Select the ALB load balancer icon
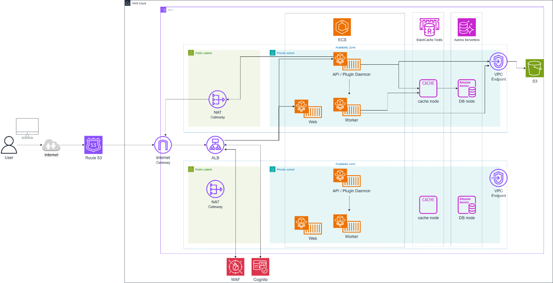This screenshot has height=283, width=553. click(215, 145)
